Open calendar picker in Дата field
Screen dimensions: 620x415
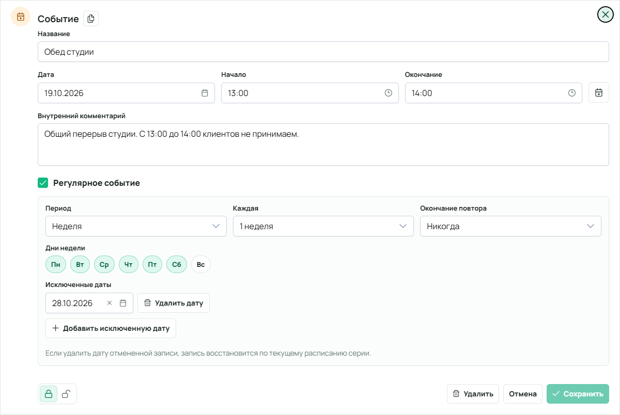[205, 93]
